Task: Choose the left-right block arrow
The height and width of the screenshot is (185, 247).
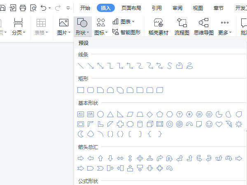Action: click(x=120, y=158)
